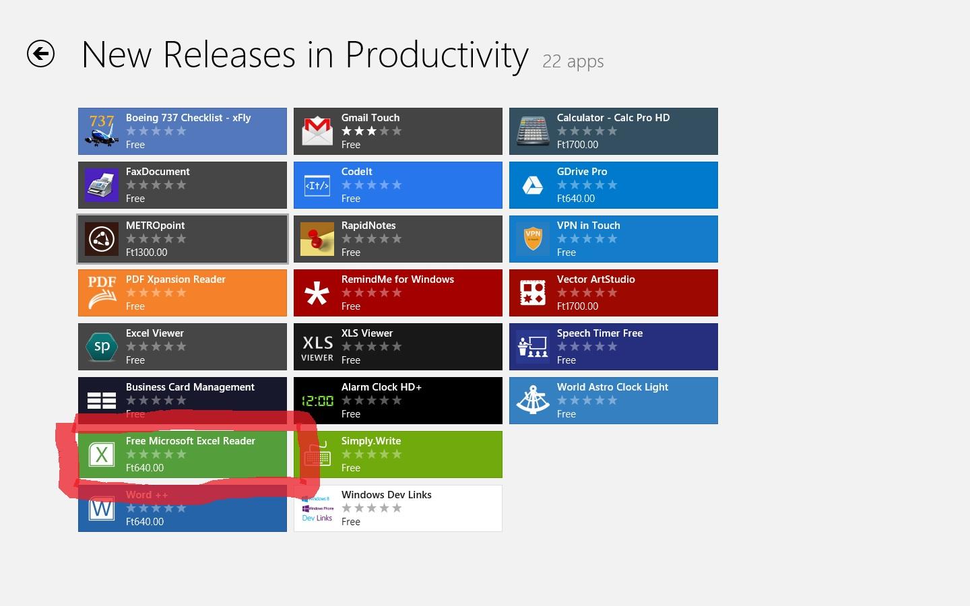Viewport: 970px width, 606px height.
Task: Open the FaxDocument app title
Action: point(158,172)
